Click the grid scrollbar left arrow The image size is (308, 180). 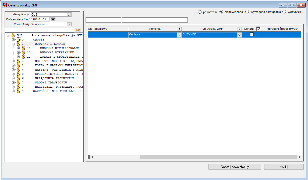tap(93, 157)
